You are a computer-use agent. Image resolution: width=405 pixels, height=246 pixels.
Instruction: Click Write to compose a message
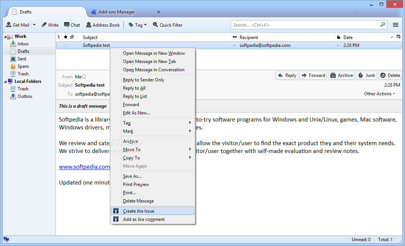tap(50, 25)
